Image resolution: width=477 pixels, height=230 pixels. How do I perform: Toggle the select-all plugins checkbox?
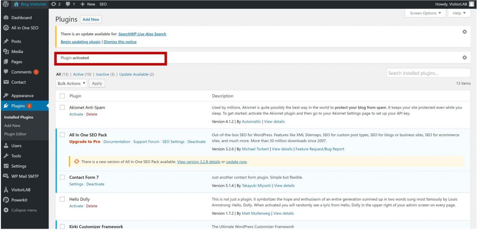click(x=62, y=96)
